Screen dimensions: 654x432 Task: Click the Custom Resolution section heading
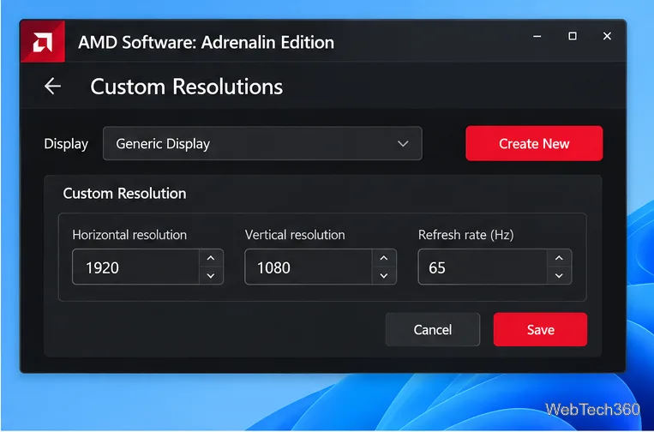point(124,194)
